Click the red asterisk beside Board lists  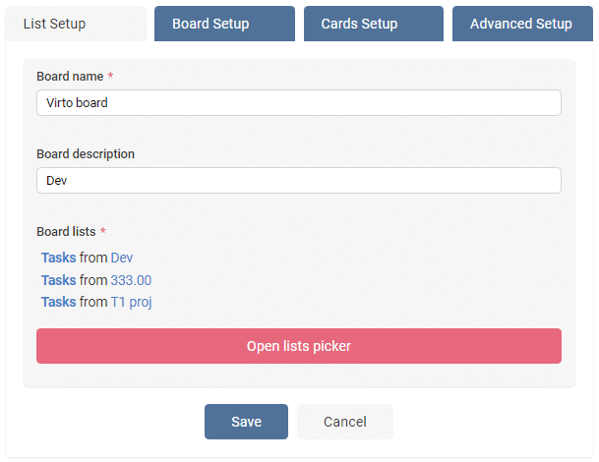pyautogui.click(x=102, y=230)
